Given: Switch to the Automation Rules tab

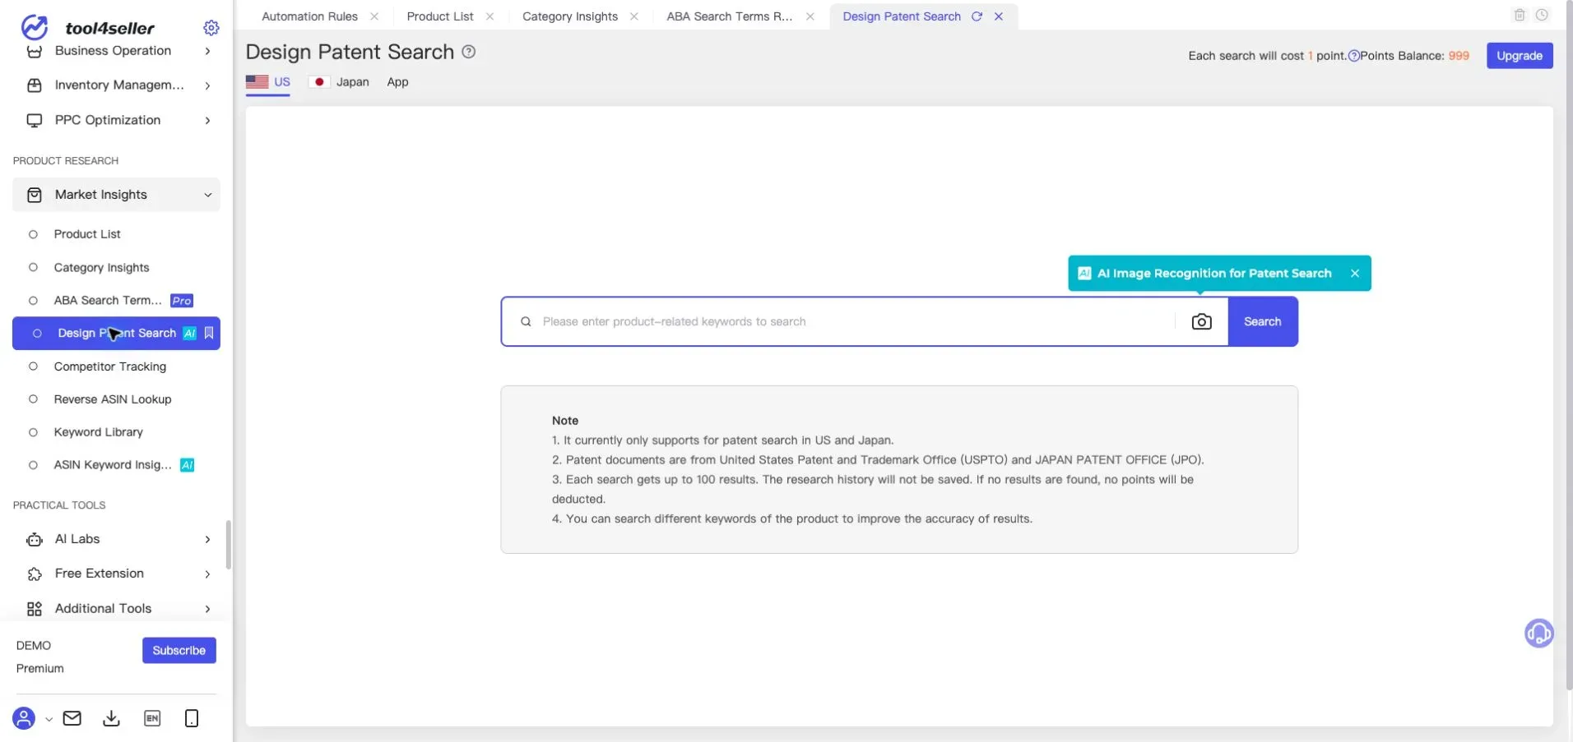Looking at the screenshot, I should tap(309, 16).
